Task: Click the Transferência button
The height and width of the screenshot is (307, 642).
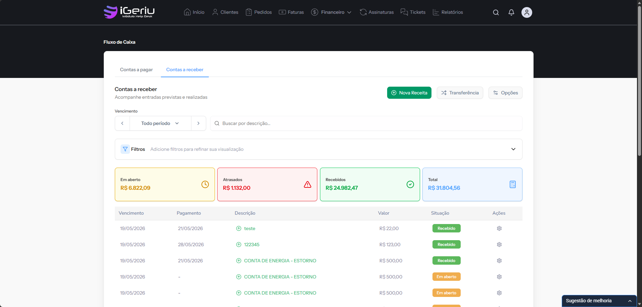Action: coord(460,93)
